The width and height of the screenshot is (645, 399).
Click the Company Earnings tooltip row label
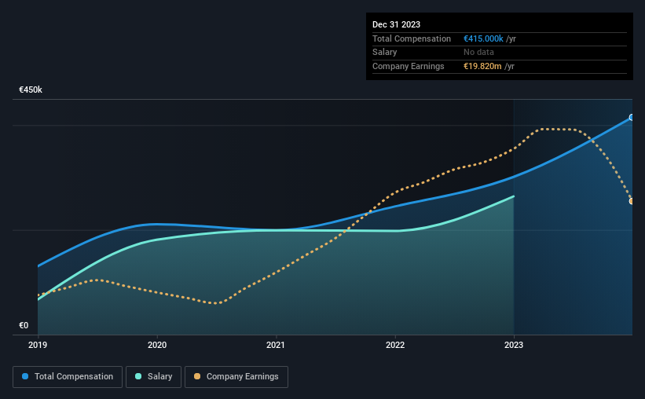click(408, 66)
